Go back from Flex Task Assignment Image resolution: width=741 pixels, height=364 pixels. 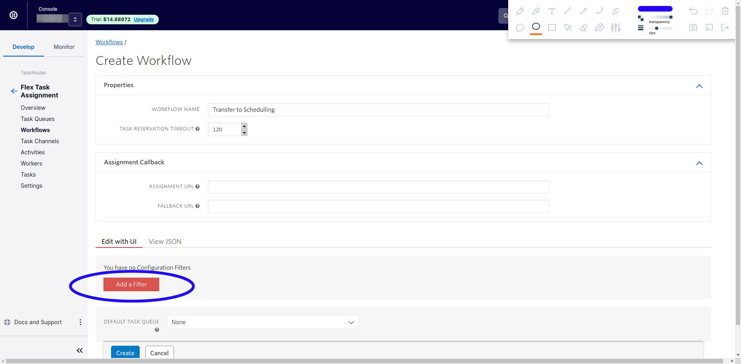pyautogui.click(x=14, y=91)
